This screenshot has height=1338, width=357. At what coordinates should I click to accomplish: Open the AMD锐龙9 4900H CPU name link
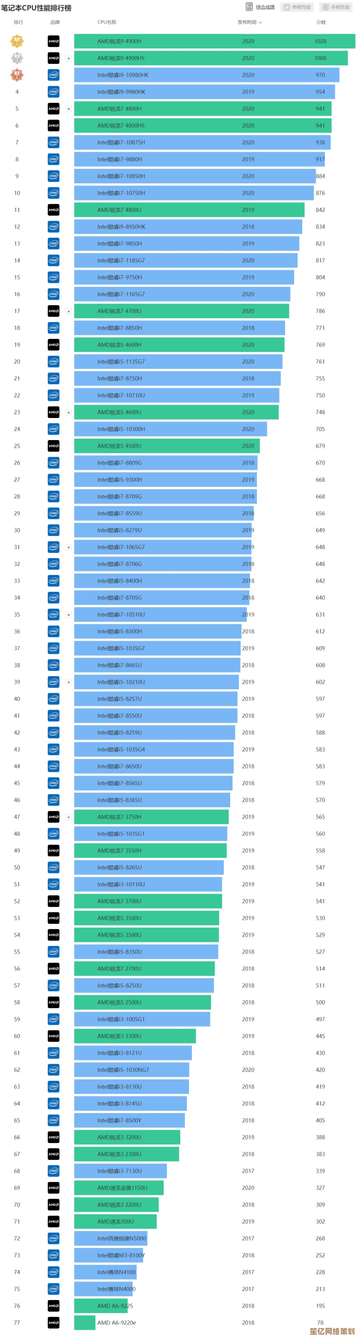[x=119, y=42]
